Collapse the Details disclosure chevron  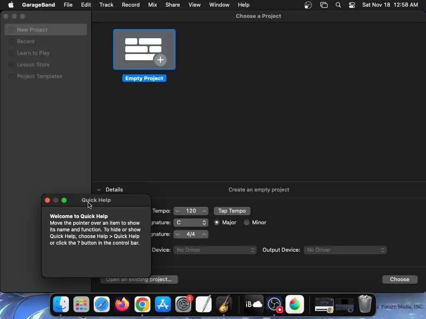point(99,190)
